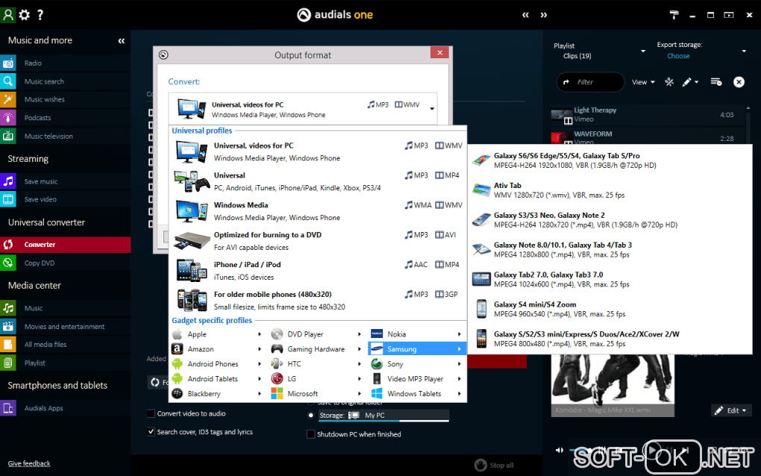Image resolution: width=761 pixels, height=476 pixels.
Task: Enable Convert video to audio checkbox
Action: pos(151,413)
